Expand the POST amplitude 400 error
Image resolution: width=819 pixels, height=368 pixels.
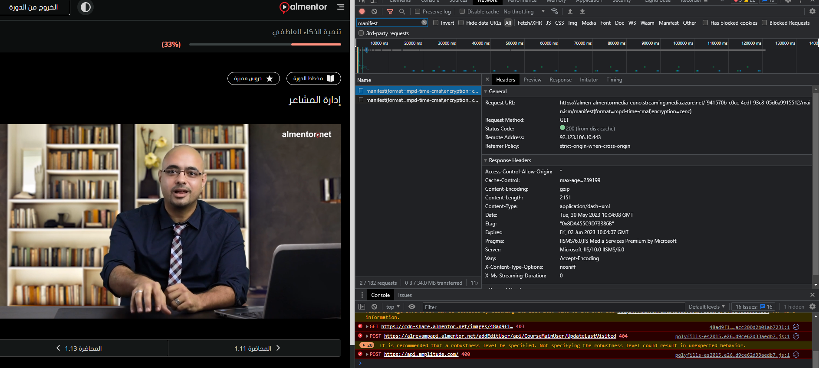367,355
